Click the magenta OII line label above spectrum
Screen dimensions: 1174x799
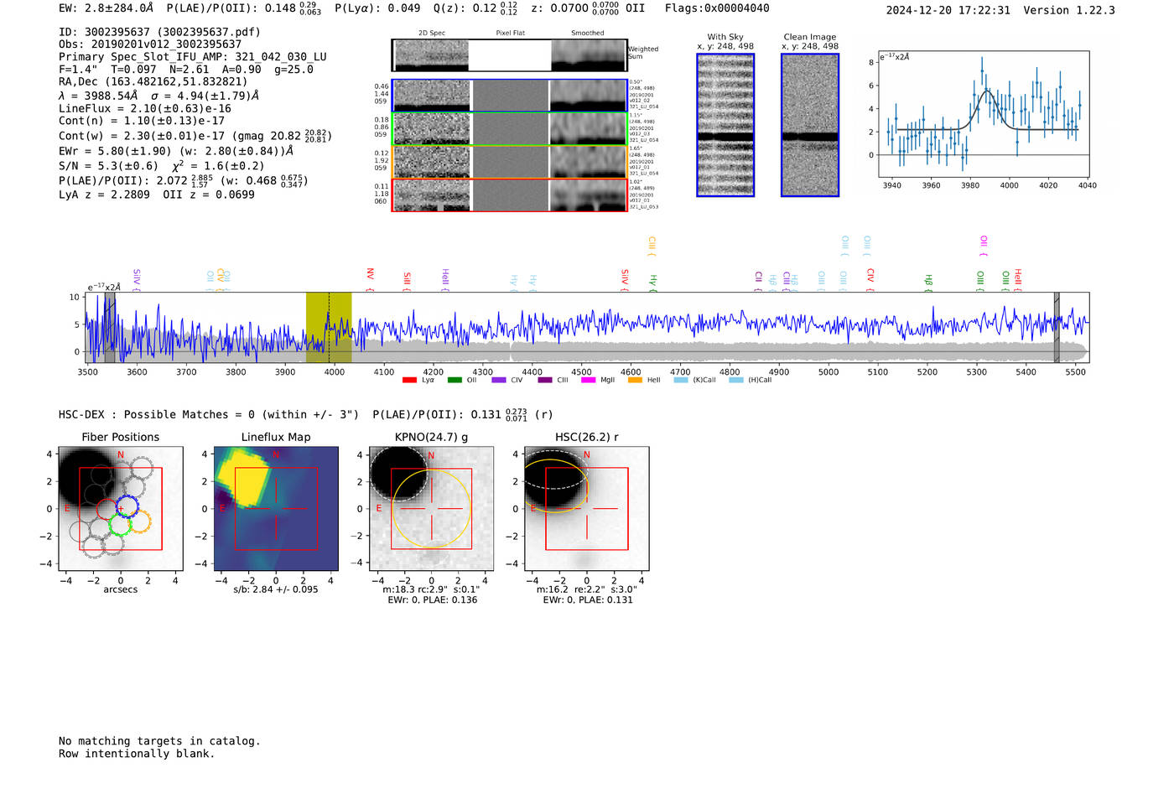984,245
